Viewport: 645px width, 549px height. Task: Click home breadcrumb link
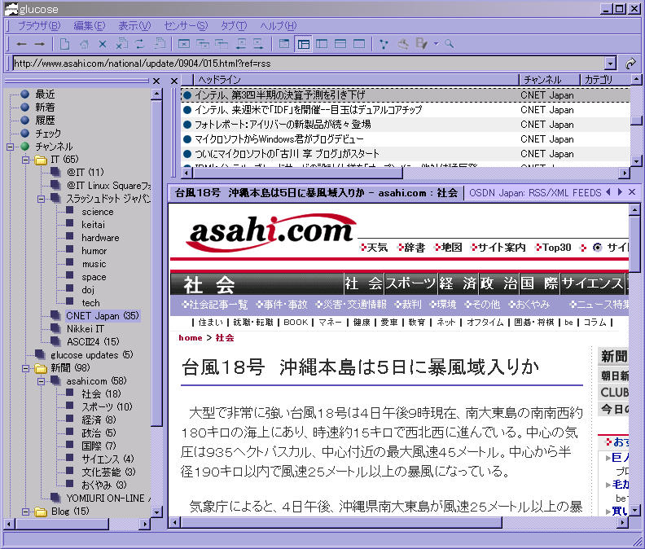click(191, 338)
